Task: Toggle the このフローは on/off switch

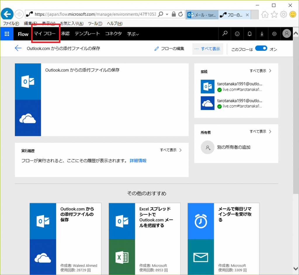Action: (261, 48)
